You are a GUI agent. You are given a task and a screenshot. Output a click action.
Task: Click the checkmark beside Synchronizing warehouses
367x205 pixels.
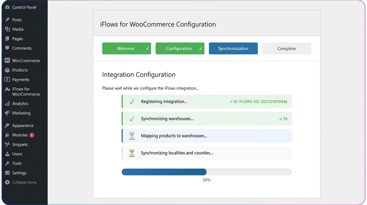point(132,119)
